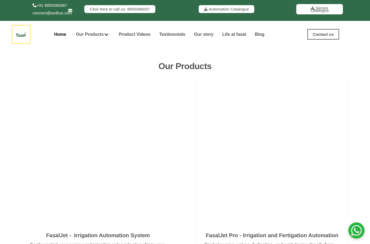Click download icon on Automation Catalogue
Viewport: 370px width, 244px height.
pyautogui.click(x=206, y=9)
